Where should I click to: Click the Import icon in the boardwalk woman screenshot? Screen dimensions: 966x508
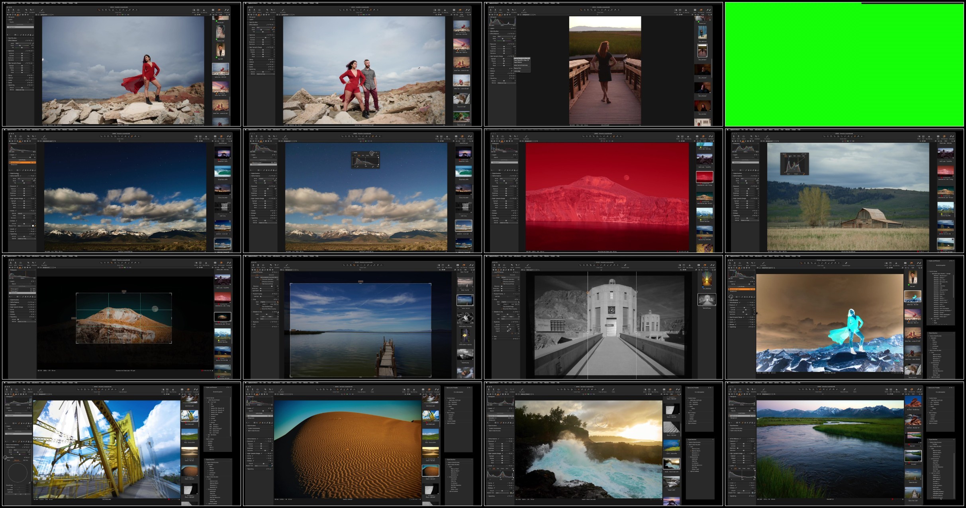[490, 10]
